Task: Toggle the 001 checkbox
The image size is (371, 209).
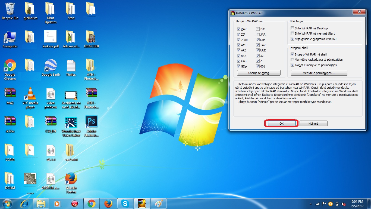Action: pos(258,66)
